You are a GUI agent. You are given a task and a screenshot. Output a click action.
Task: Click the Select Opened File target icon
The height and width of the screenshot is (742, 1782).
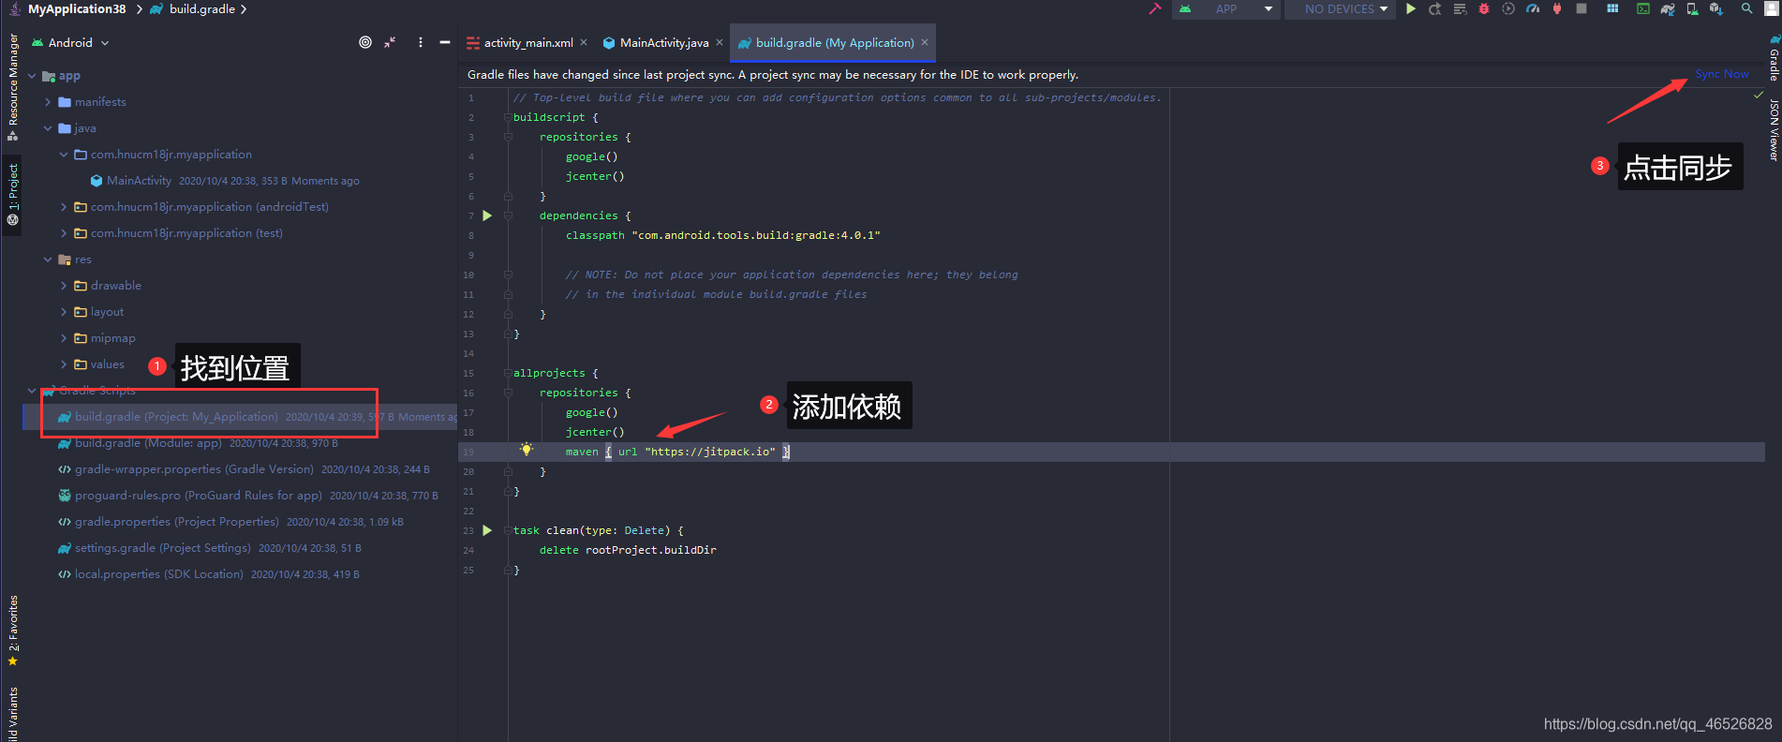365,42
